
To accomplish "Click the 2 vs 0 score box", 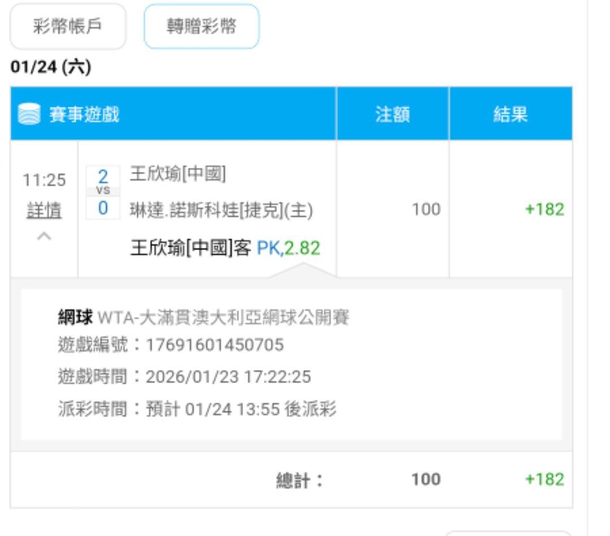I will [103, 192].
